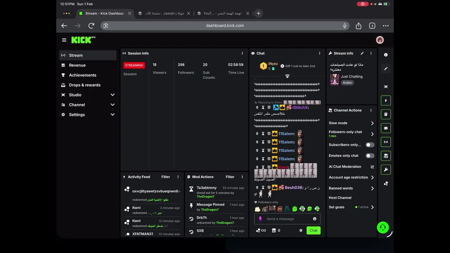
Task: Click in the Send a message field
Action: (287, 219)
